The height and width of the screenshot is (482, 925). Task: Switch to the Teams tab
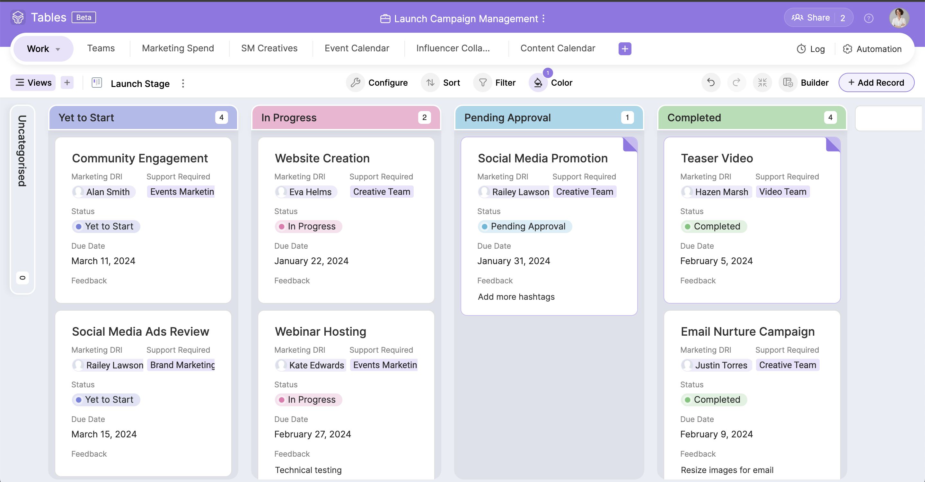point(101,48)
